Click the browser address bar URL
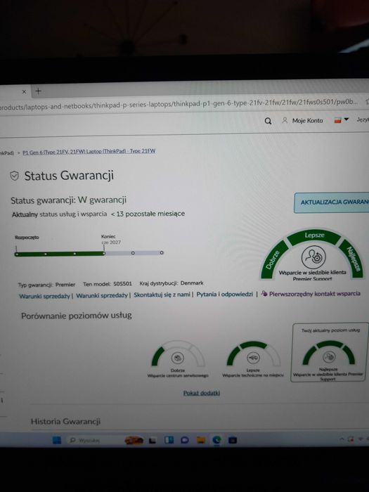Viewport: 369px width, 492px height. pyautogui.click(x=179, y=104)
